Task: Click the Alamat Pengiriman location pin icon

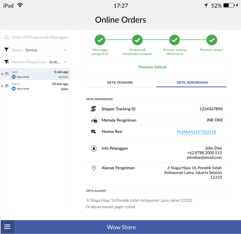Action: point(94,168)
